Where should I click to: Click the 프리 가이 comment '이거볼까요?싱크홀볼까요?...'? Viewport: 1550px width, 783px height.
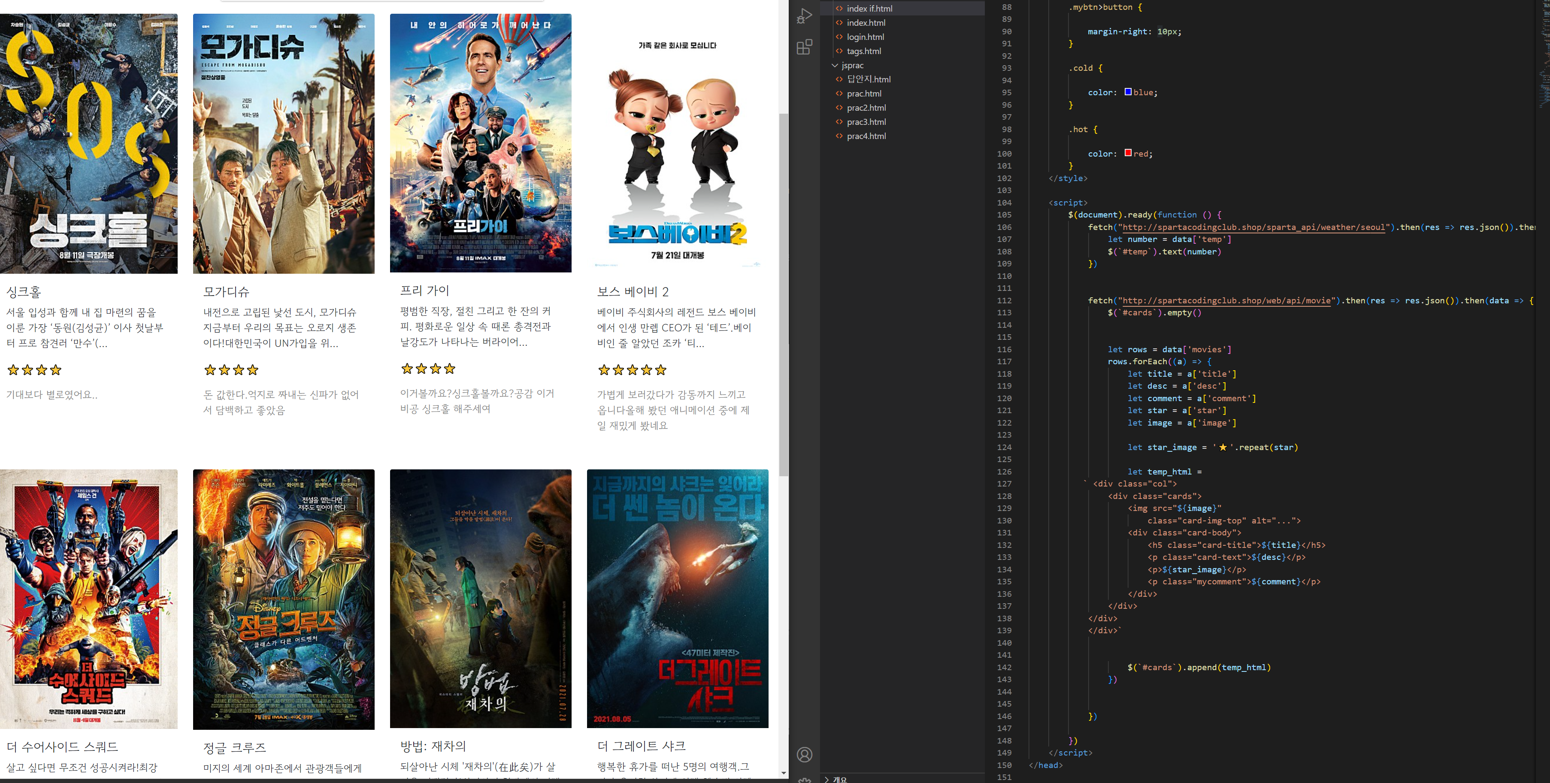coord(477,401)
